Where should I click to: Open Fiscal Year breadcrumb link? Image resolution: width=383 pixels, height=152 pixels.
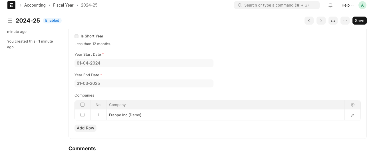point(63,5)
